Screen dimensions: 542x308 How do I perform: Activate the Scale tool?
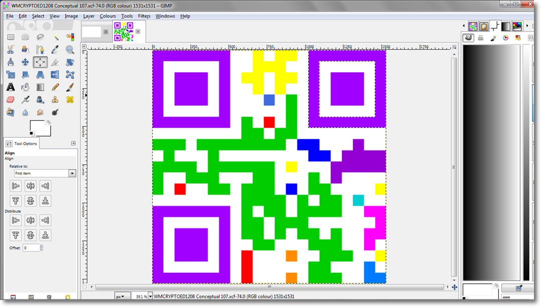point(11,75)
